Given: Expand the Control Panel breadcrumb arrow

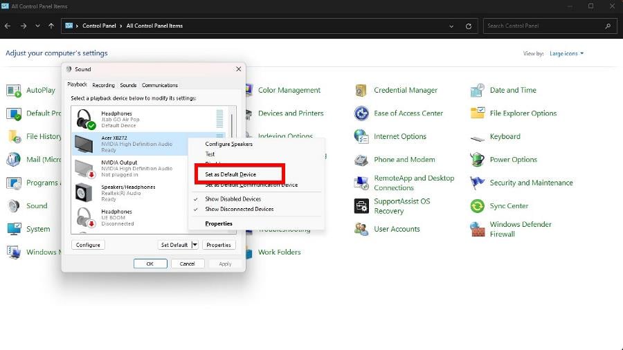Looking at the screenshot, I should tap(120, 26).
